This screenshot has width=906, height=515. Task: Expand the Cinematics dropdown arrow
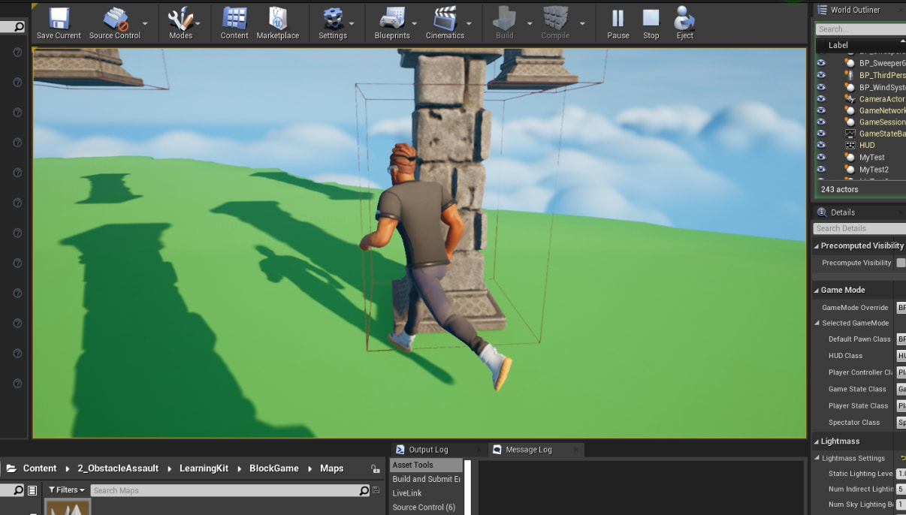coord(470,23)
